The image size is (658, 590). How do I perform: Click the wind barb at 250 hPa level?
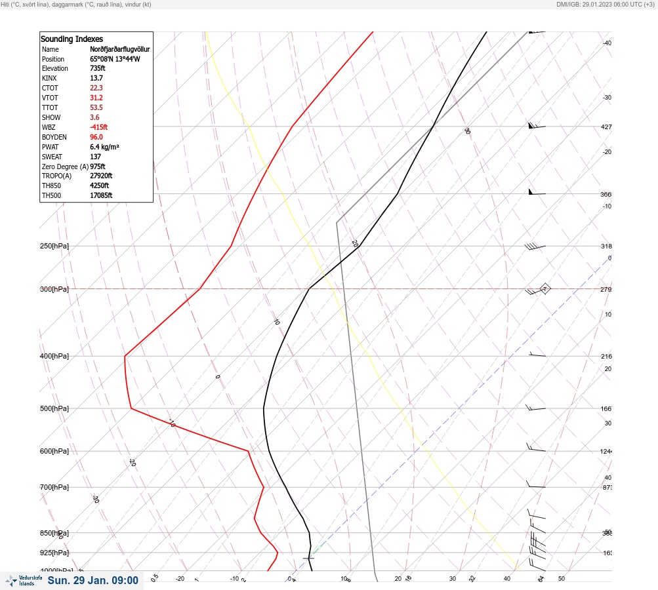click(535, 246)
